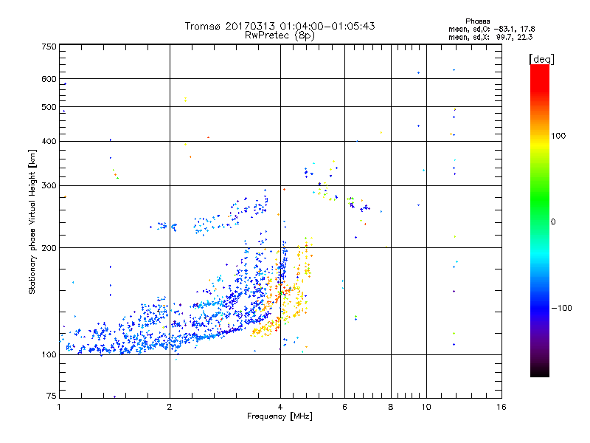
Task: Click the y-axis tick '100'
Action: pyautogui.click(x=49, y=354)
